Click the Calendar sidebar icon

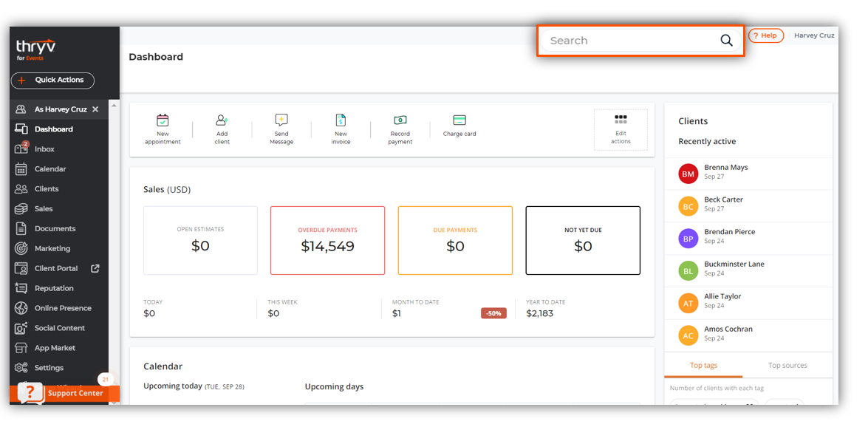21,169
